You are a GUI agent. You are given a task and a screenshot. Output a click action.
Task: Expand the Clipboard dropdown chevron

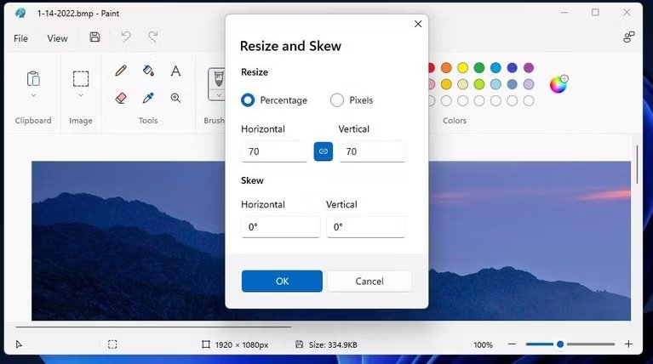coord(33,96)
